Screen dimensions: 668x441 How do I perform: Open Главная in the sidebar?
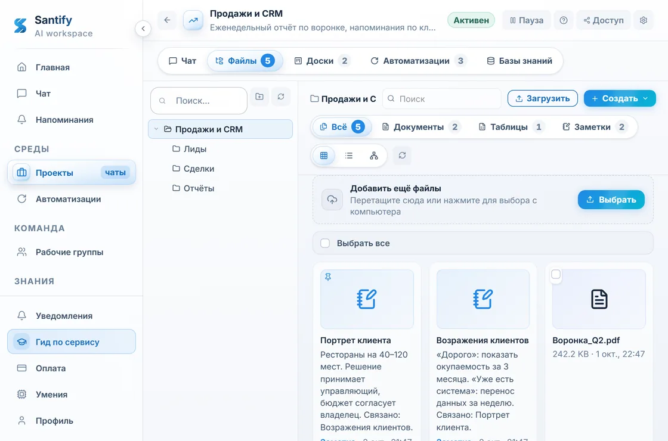click(71, 67)
